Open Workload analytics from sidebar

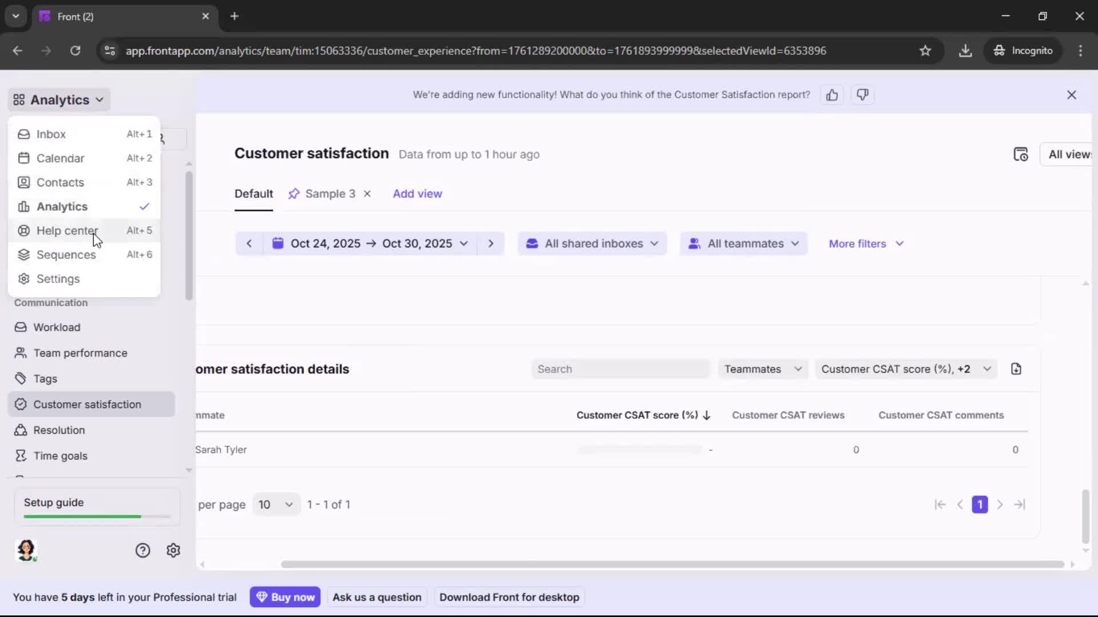coord(56,327)
